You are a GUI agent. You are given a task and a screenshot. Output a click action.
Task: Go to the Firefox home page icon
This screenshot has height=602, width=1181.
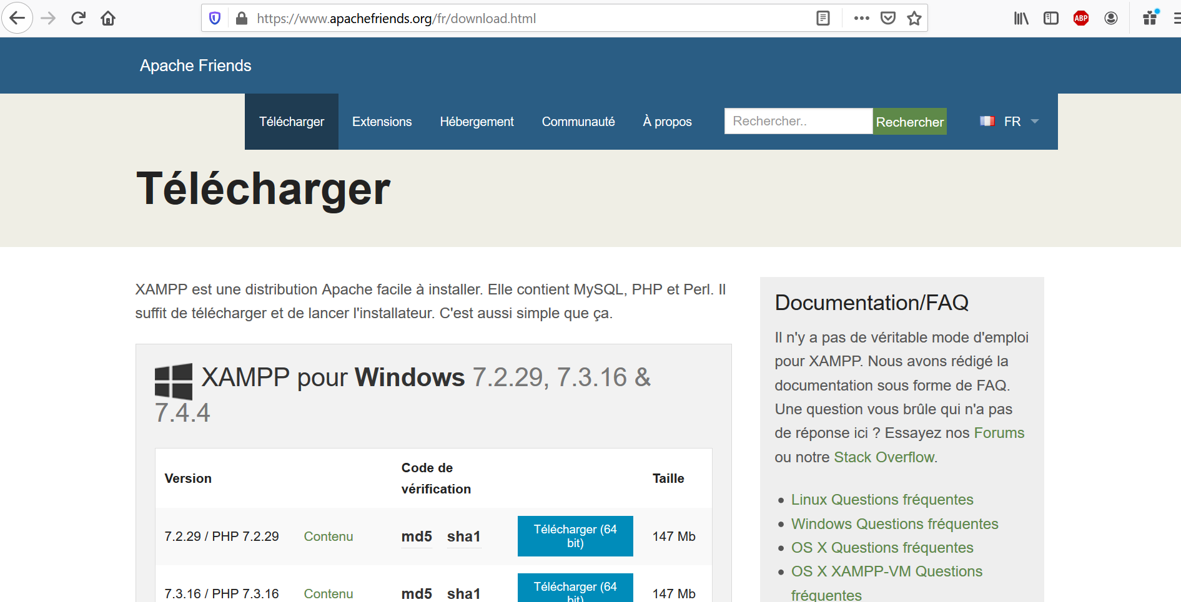point(108,18)
